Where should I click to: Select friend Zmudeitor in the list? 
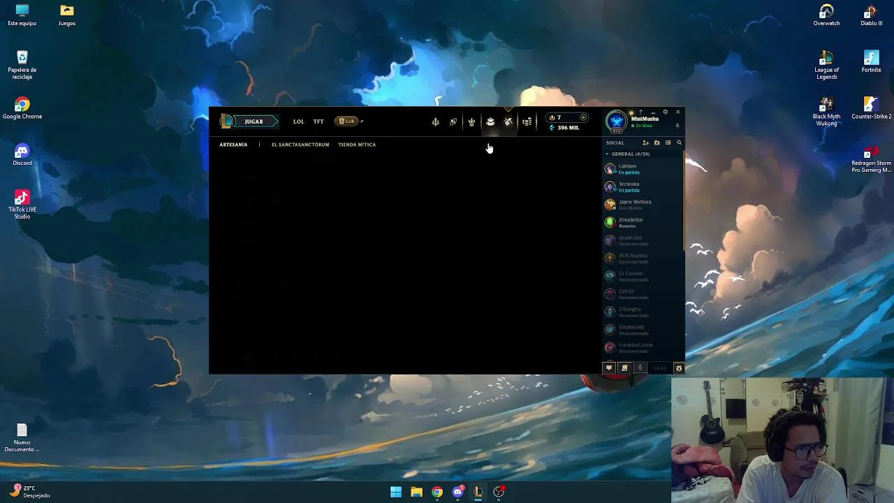(643, 222)
